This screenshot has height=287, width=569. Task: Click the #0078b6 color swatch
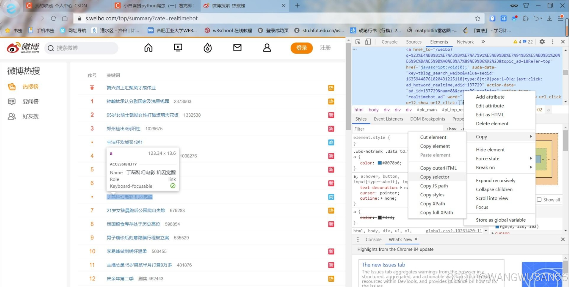[380, 163]
